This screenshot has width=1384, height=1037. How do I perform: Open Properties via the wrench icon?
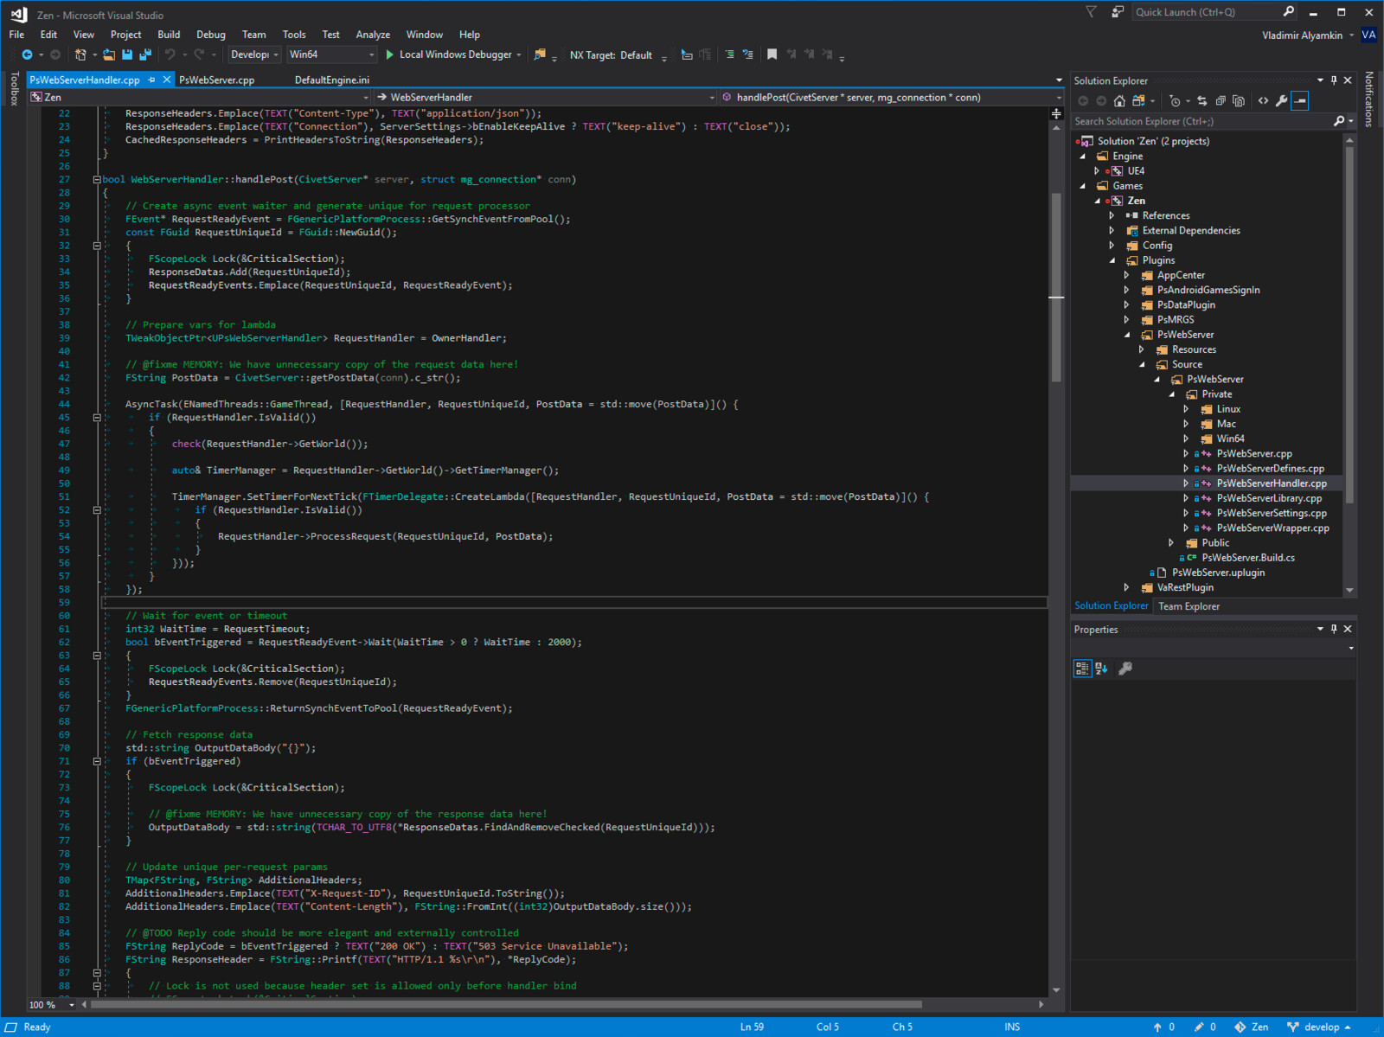point(1281,101)
